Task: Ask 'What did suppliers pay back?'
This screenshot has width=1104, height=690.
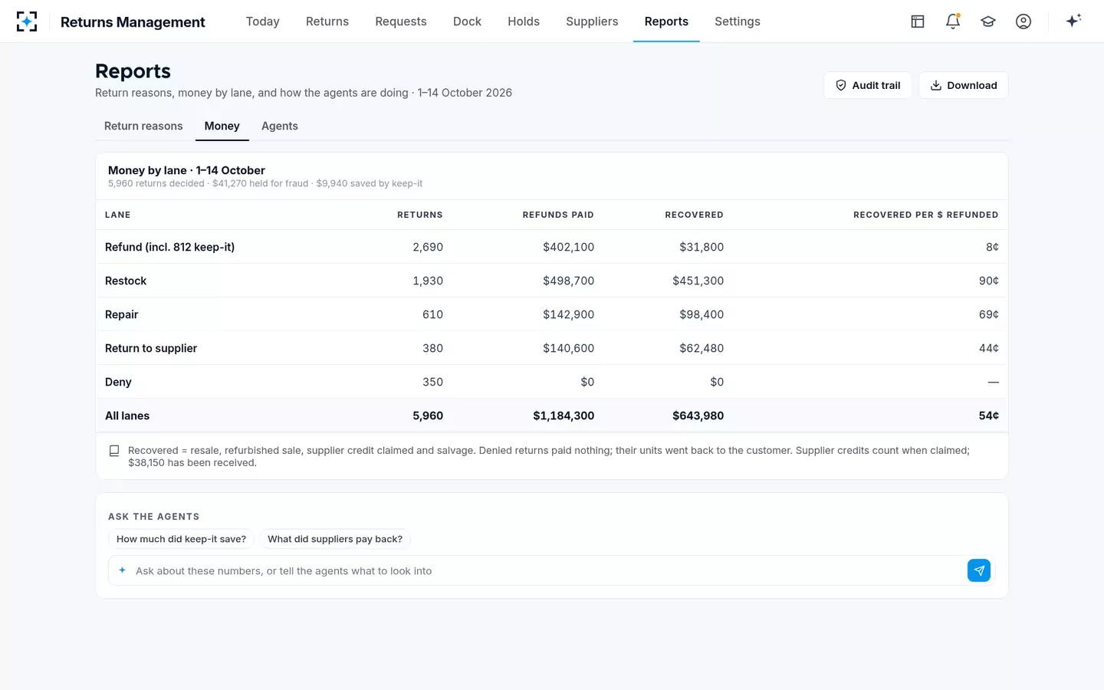Action: (x=335, y=539)
